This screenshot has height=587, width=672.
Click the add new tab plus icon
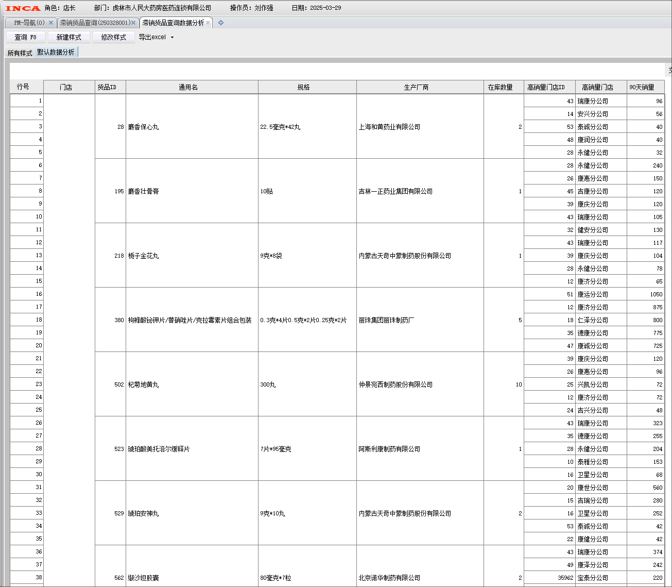[221, 23]
